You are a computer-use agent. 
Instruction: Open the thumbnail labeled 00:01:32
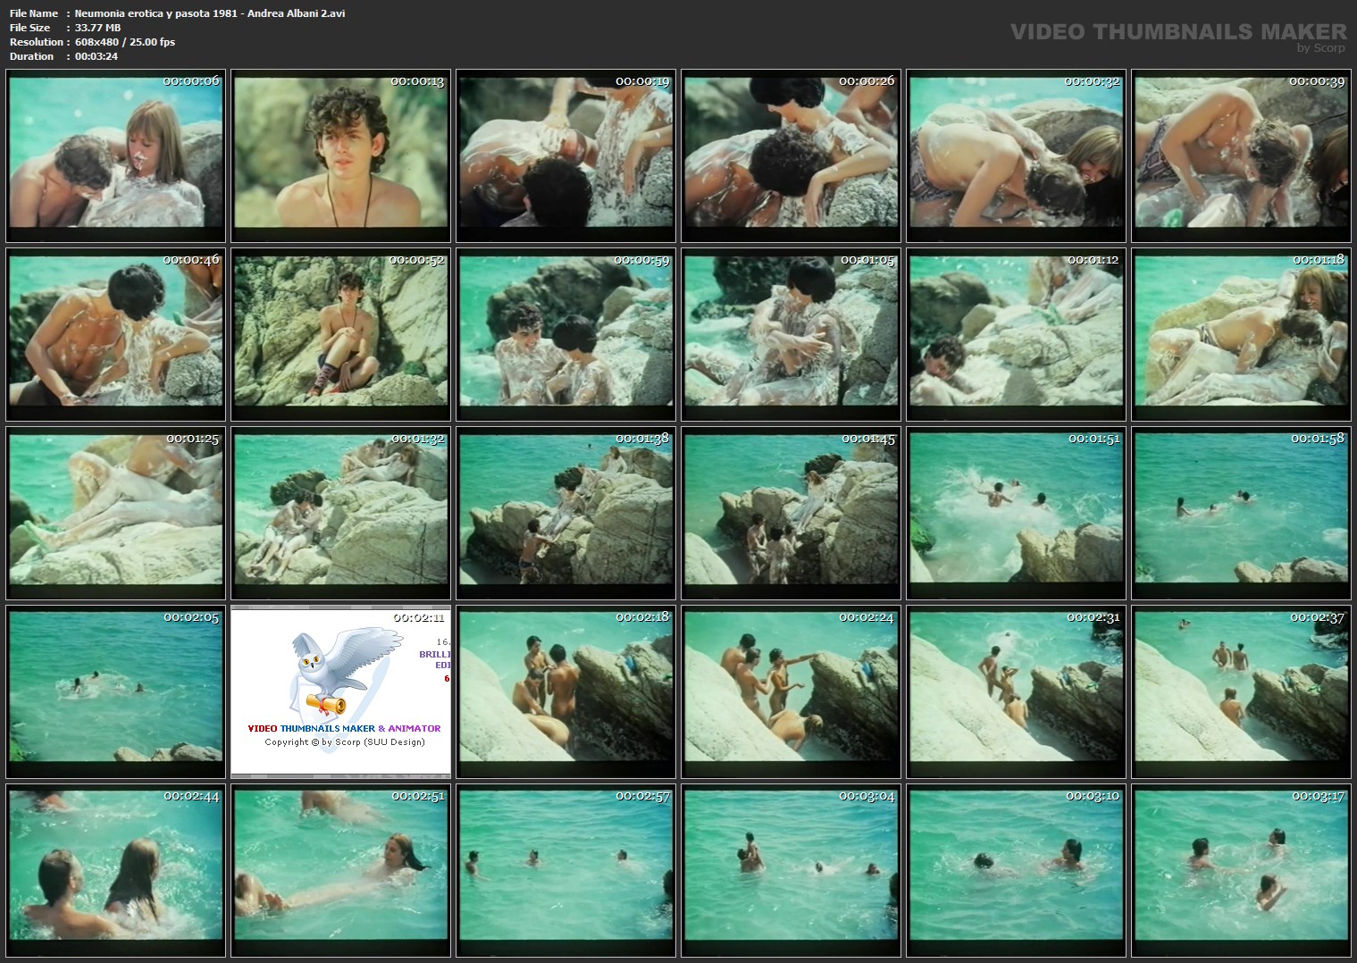341,514
